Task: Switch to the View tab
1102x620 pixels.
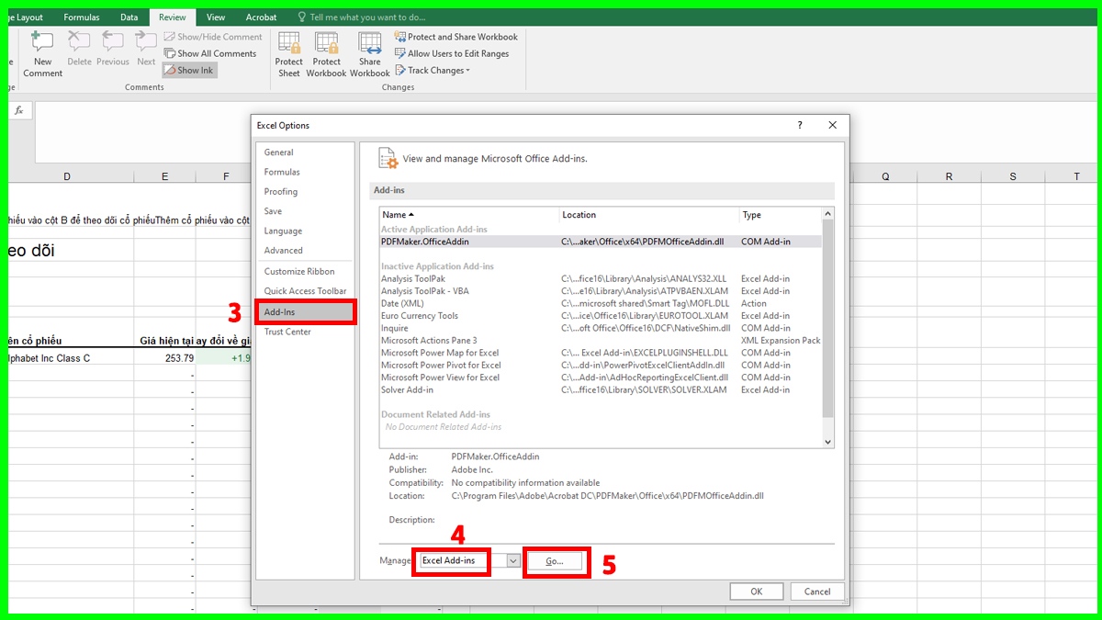Action: [216, 16]
